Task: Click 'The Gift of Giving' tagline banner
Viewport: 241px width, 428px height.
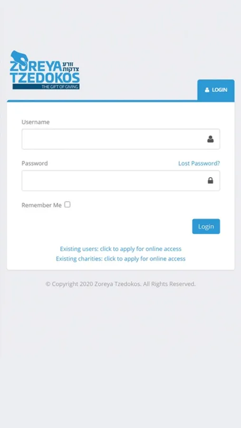Action: 46,87
